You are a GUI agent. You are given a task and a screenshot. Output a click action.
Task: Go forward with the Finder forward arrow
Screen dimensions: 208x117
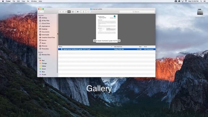point(42,12)
